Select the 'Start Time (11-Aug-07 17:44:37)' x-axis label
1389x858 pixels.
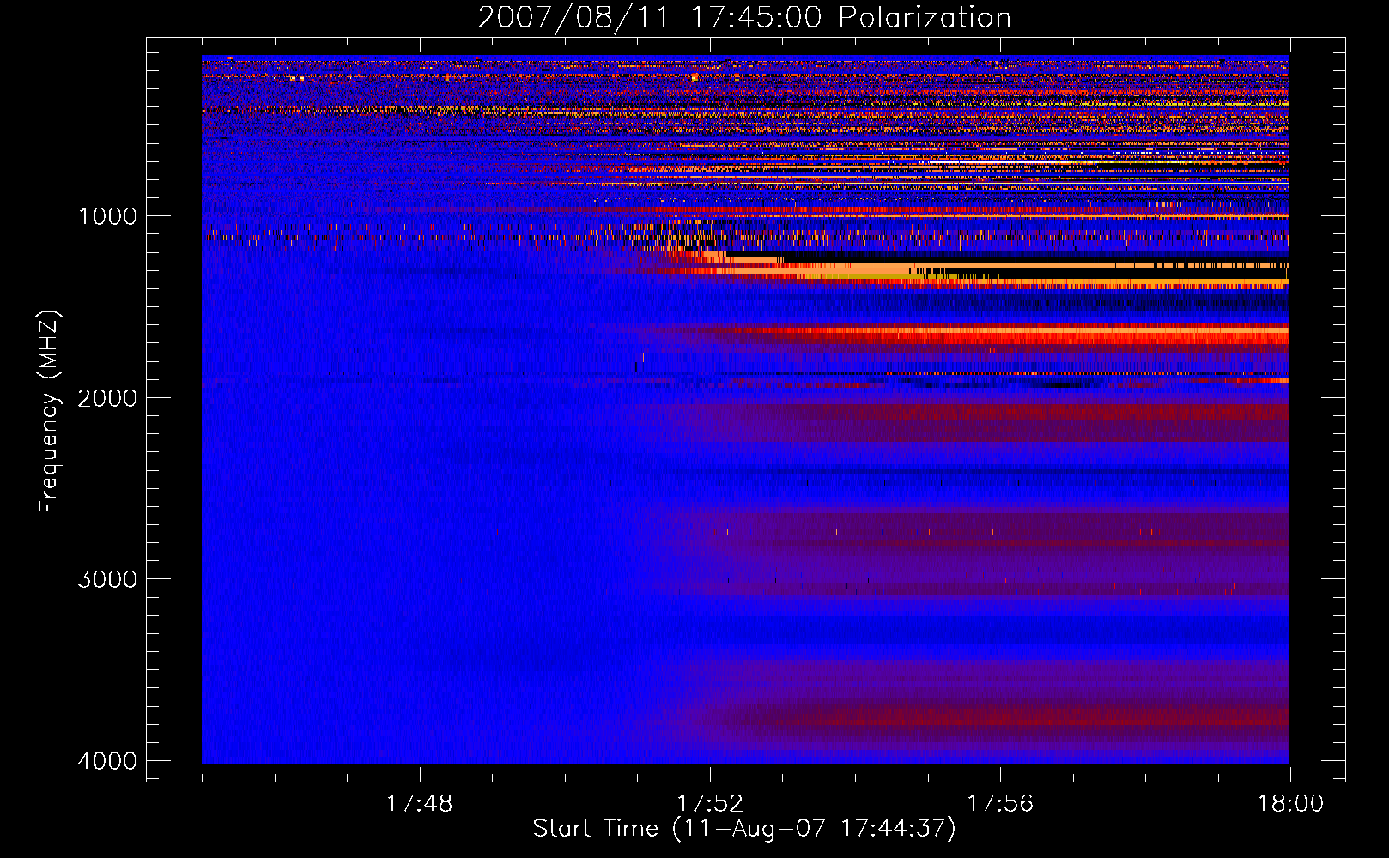coord(744,829)
